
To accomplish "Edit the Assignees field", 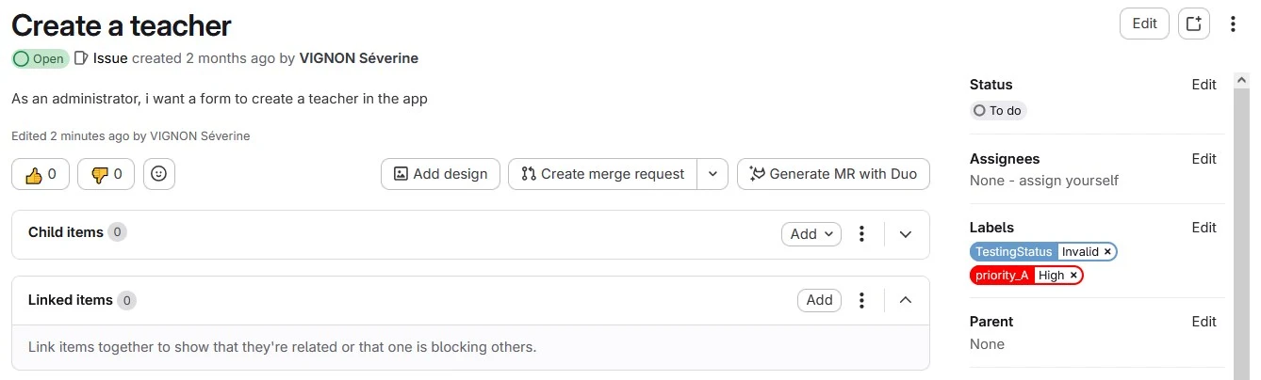I will pyautogui.click(x=1204, y=159).
